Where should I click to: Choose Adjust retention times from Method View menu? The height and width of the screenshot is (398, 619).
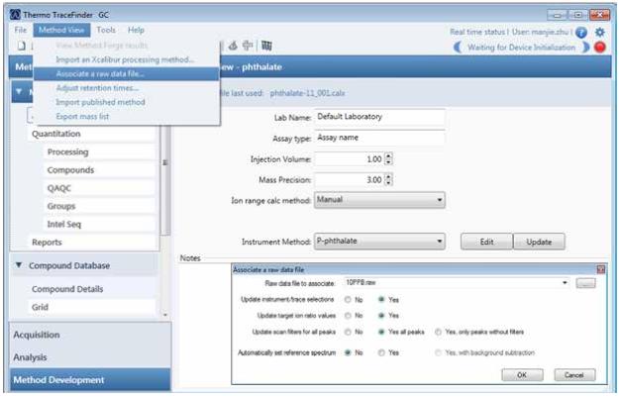tap(95, 87)
